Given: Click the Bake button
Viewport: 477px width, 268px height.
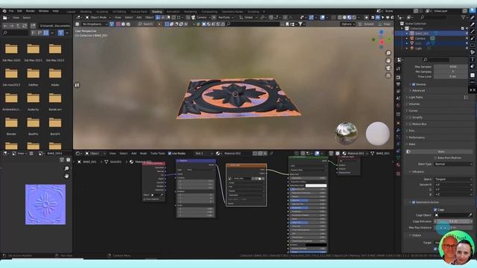Looking at the screenshot, I should coord(441,152).
